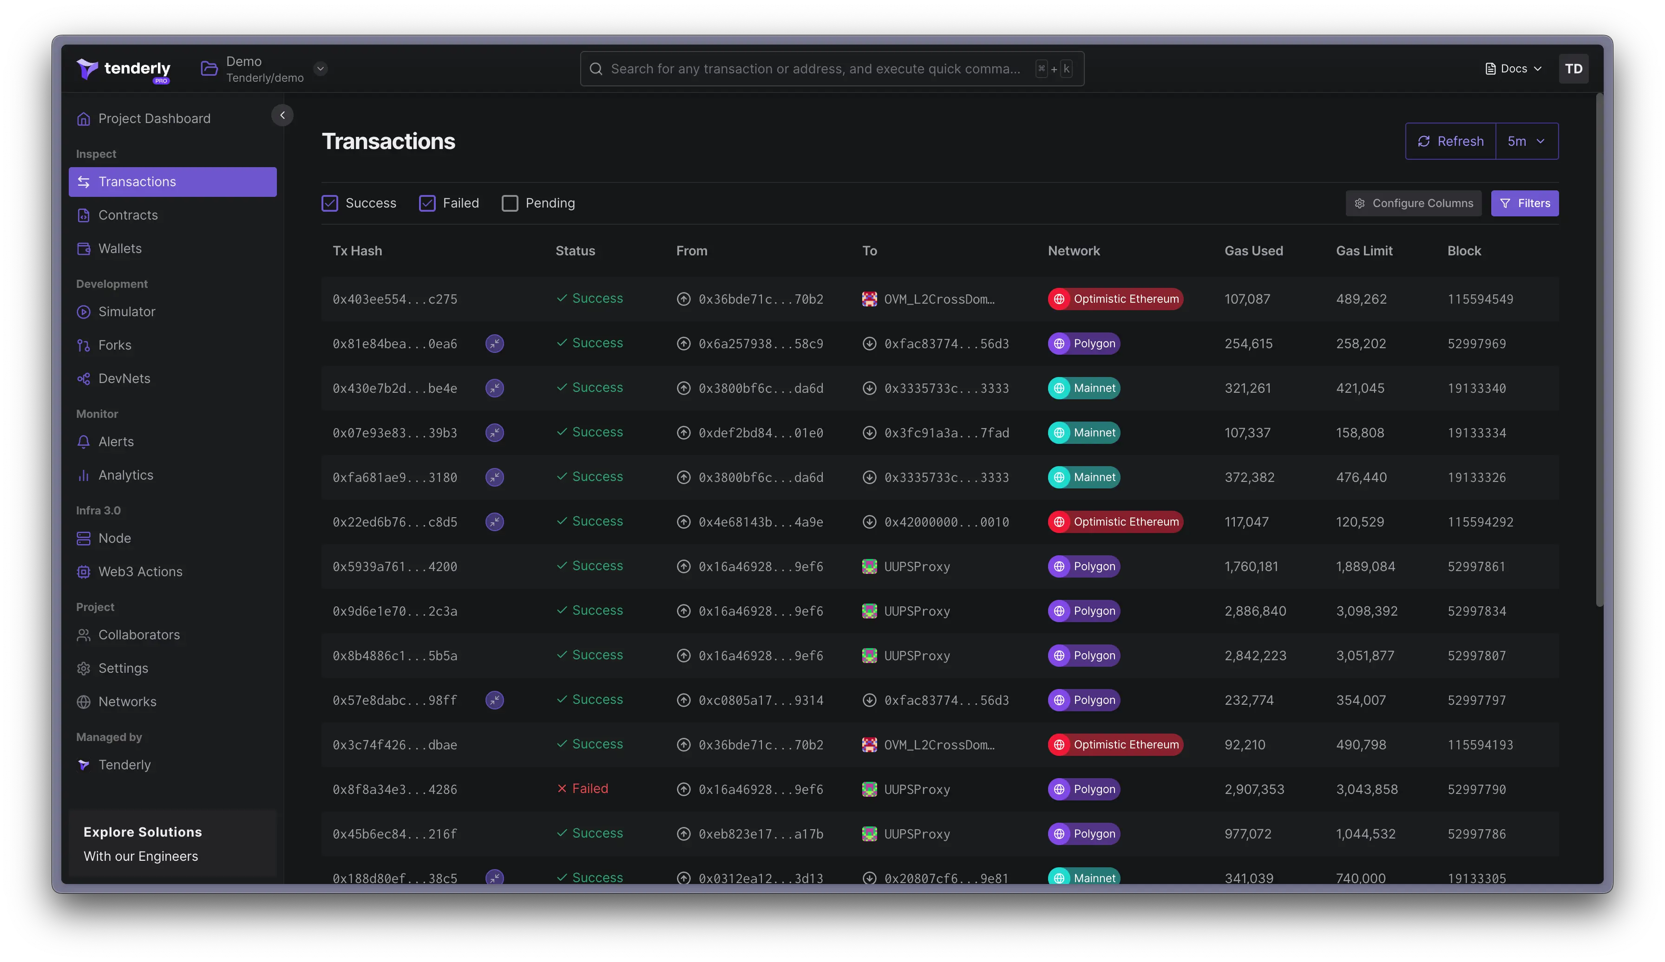Click the Node server icon
The height and width of the screenshot is (962, 1665).
(x=83, y=538)
